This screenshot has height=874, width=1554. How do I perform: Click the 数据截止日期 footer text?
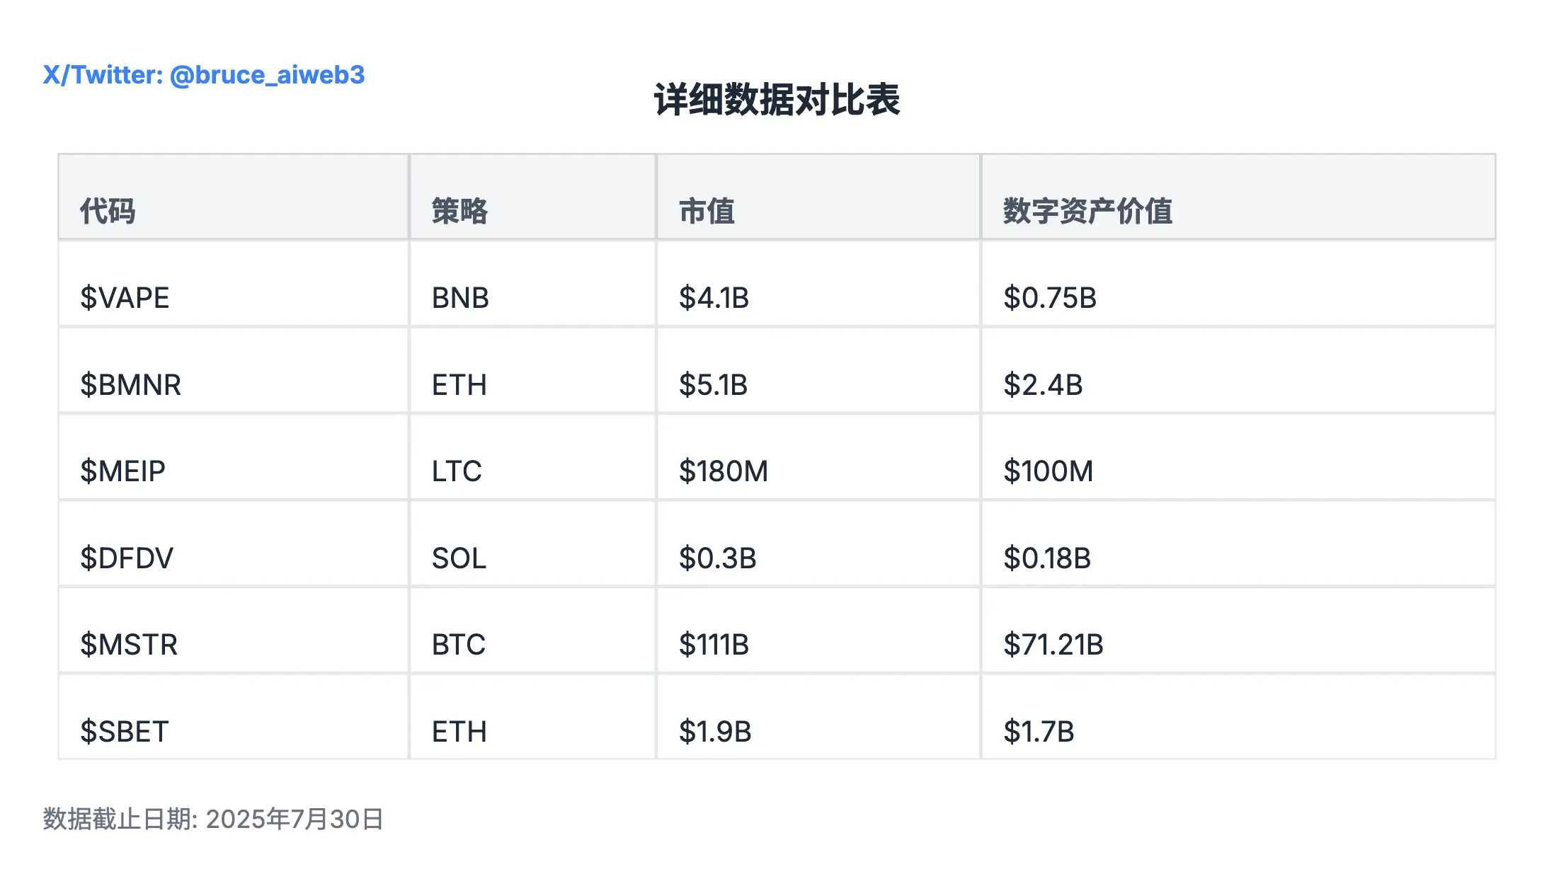click(x=213, y=819)
